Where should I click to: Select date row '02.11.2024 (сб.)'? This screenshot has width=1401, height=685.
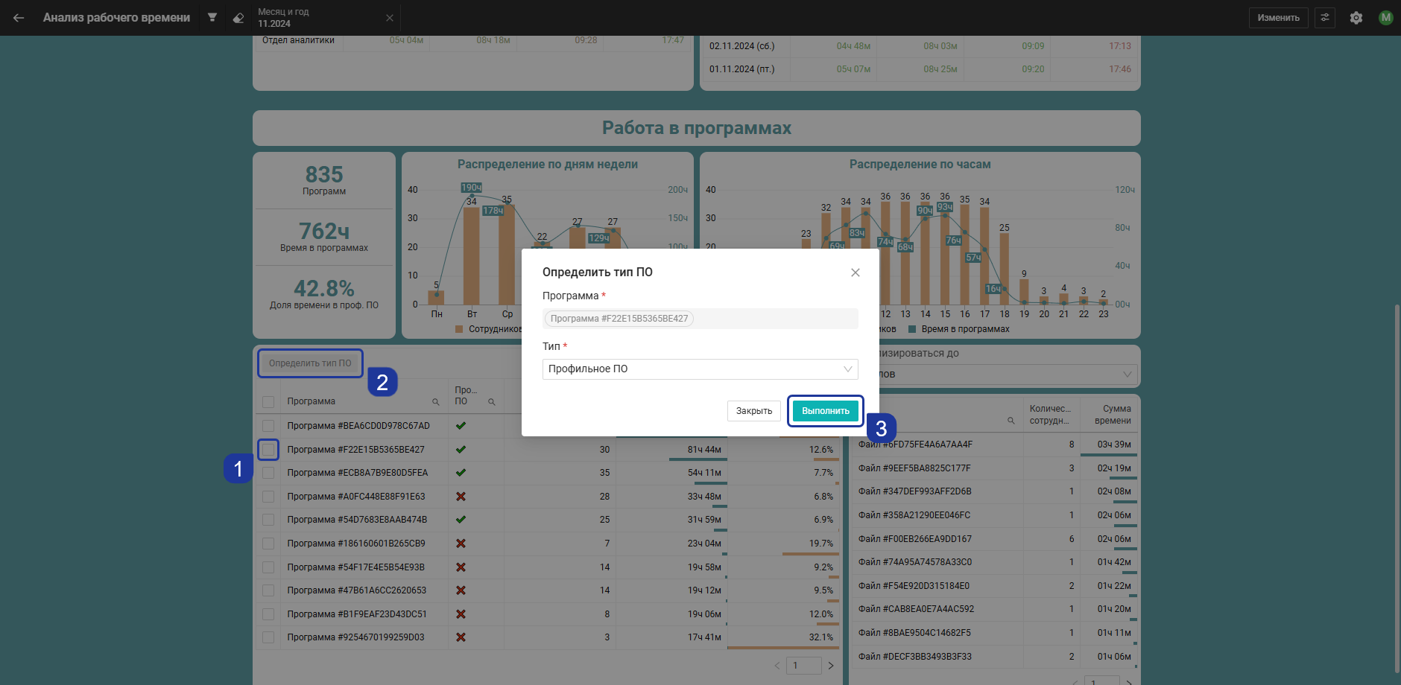click(920, 46)
